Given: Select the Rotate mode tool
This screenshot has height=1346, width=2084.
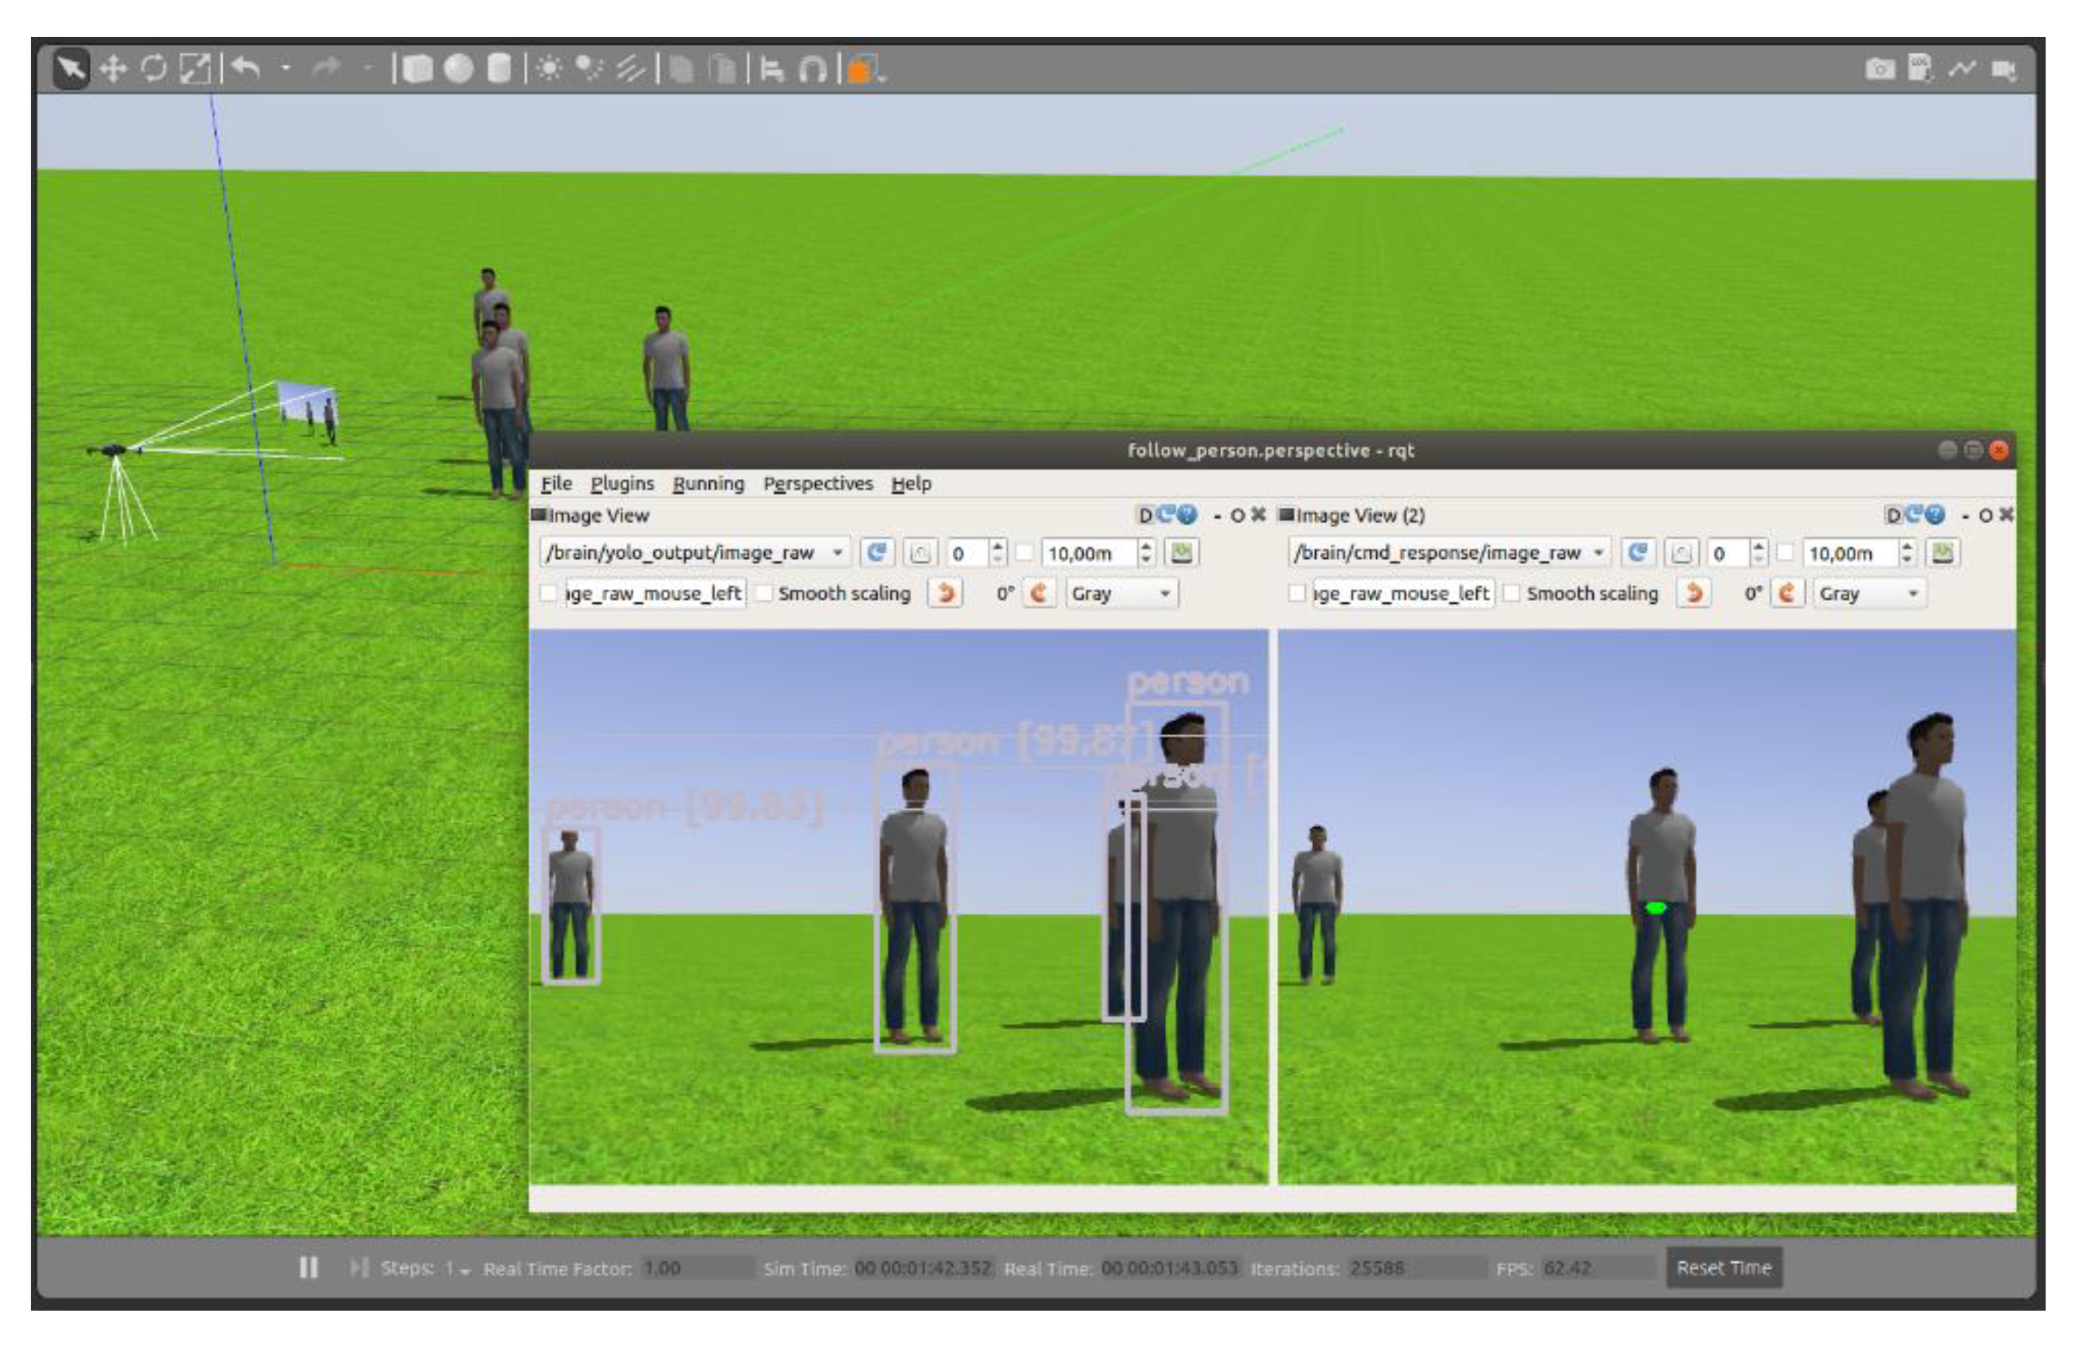Looking at the screenshot, I should point(154,68).
